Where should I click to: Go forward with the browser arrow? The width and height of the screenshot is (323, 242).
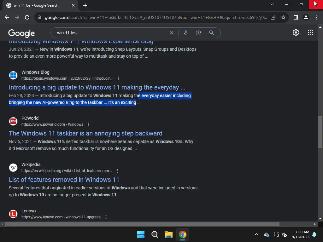(17, 18)
